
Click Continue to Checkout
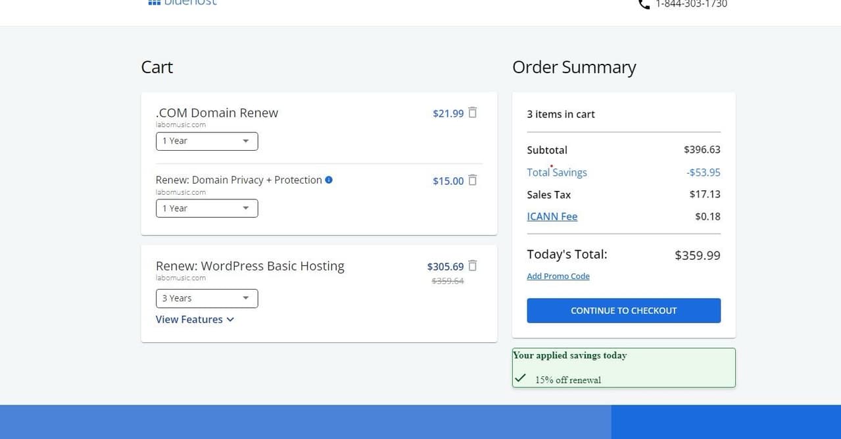[623, 310]
